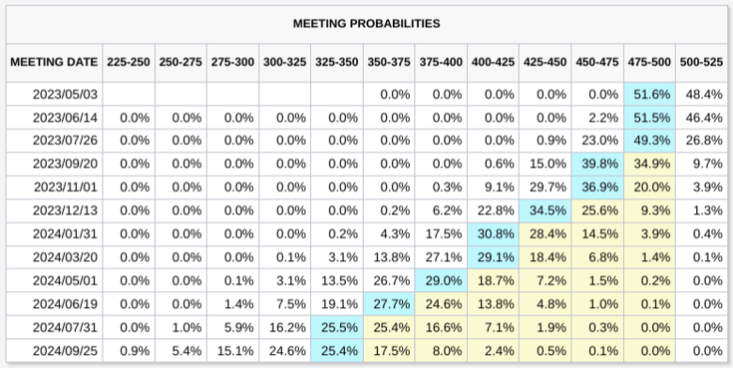
Task: Select the MEETING DATE column header
Action: (x=55, y=62)
